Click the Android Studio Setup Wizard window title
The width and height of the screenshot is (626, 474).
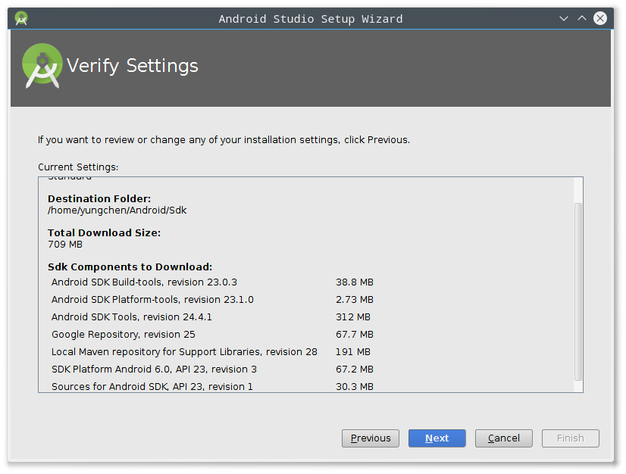pyautogui.click(x=311, y=19)
